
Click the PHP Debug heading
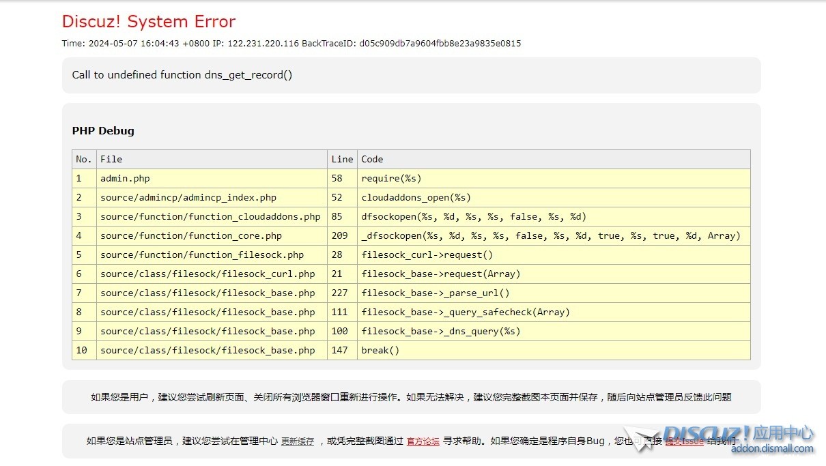[x=103, y=131]
